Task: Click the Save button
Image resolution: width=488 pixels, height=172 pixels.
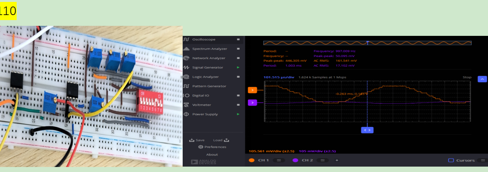Action: click(197, 140)
